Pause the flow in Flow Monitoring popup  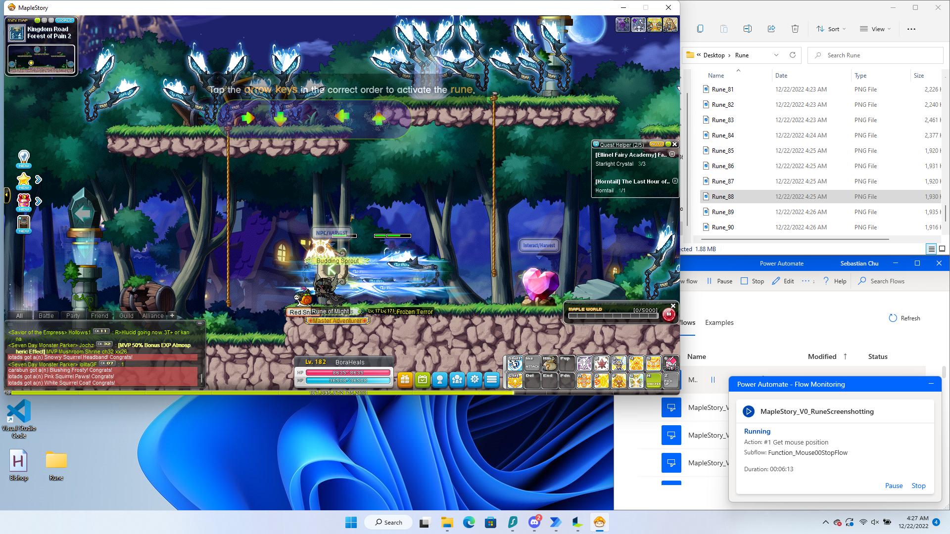point(894,486)
